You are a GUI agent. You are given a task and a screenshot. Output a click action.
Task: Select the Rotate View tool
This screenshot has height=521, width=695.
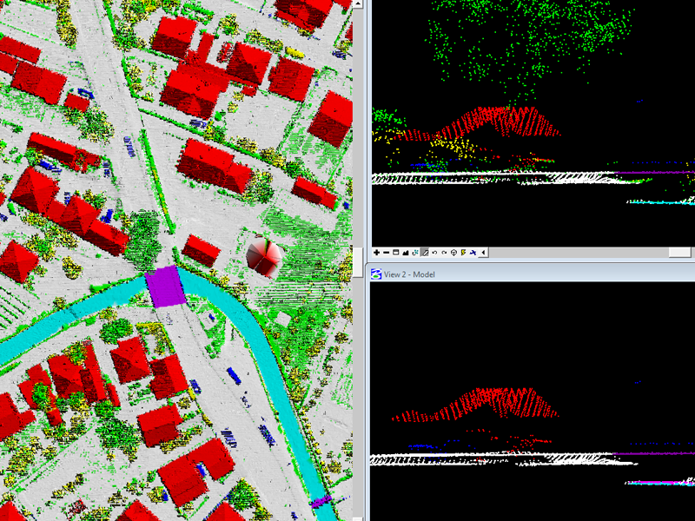415,253
